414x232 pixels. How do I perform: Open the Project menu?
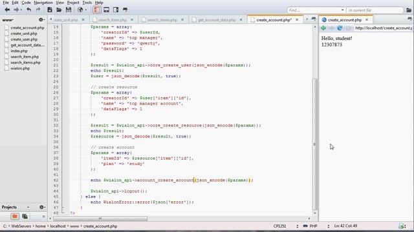pos(73,3)
